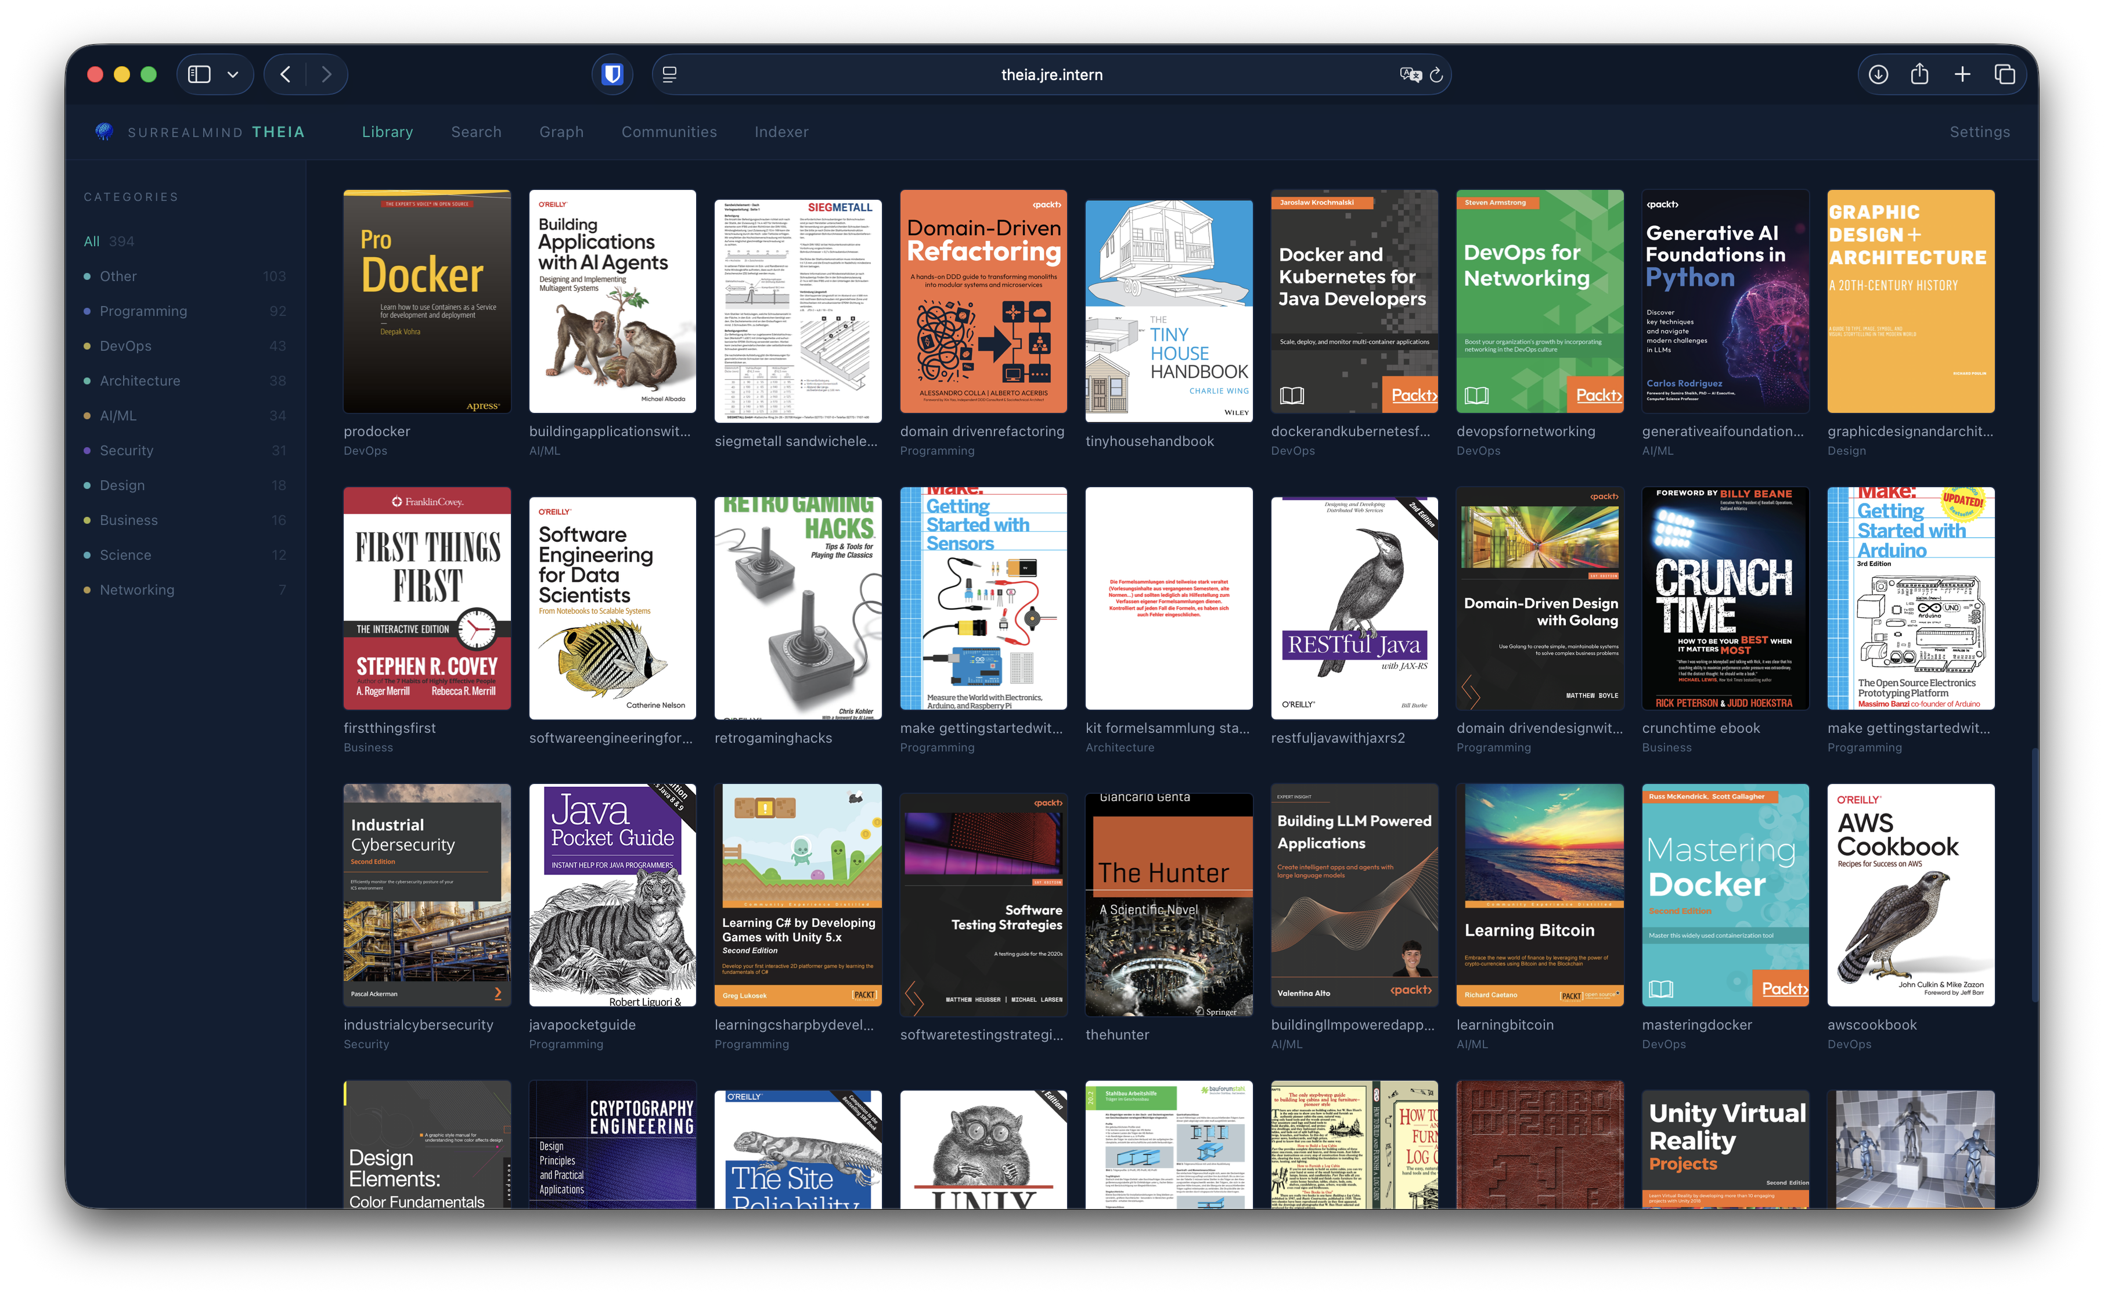Switch to the Library tab
This screenshot has width=2104, height=1295.
(x=387, y=132)
